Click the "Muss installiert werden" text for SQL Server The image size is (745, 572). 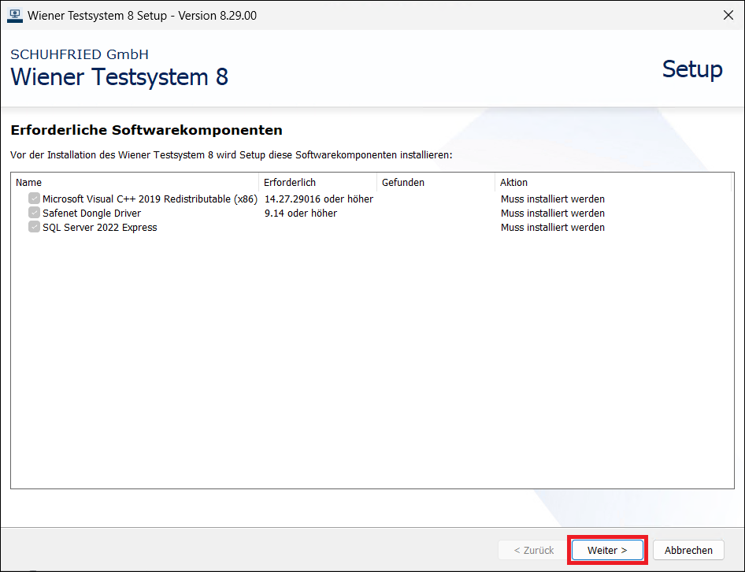coord(552,227)
